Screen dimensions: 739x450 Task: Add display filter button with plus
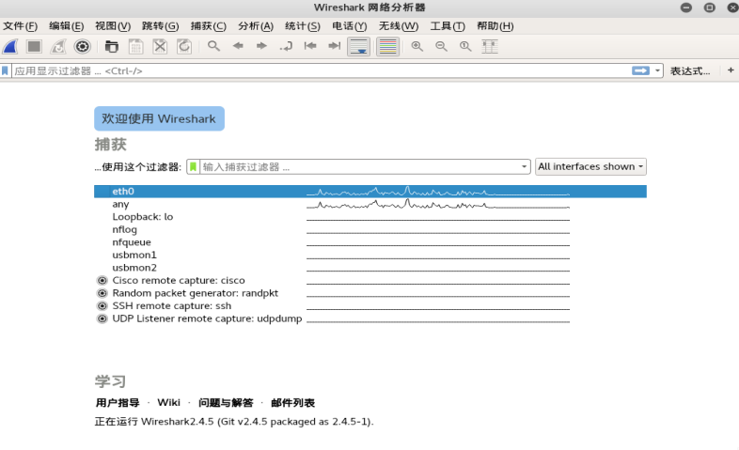pos(731,70)
